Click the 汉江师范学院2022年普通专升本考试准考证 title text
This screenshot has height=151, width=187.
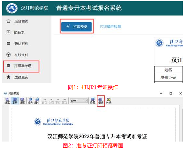tap(97, 136)
